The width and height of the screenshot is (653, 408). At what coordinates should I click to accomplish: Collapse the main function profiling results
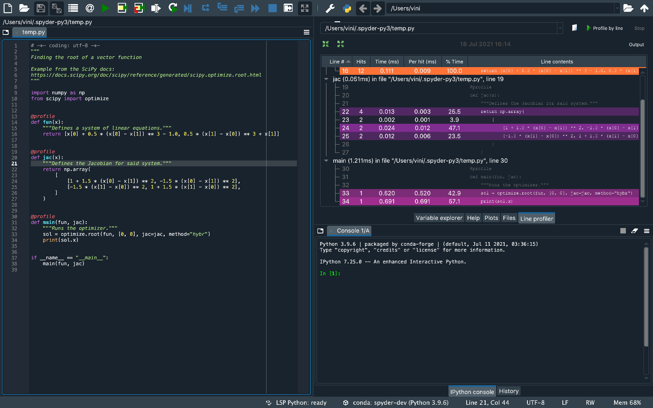point(326,161)
